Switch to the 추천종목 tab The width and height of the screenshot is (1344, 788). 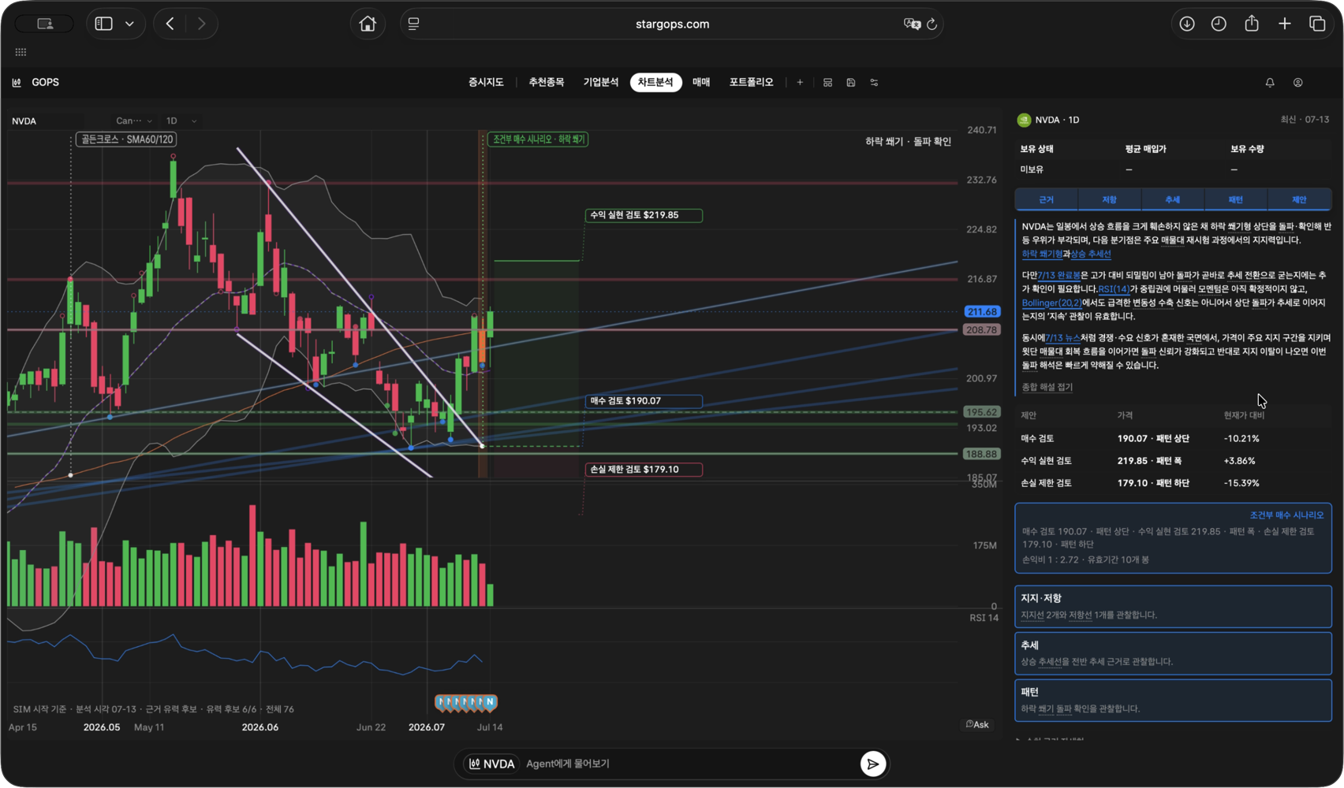tap(547, 82)
